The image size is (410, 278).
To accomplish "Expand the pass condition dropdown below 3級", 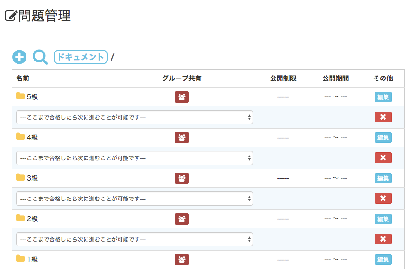I will [135, 199].
